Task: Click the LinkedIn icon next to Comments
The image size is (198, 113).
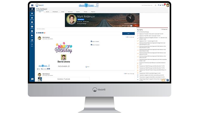Action: (48, 69)
